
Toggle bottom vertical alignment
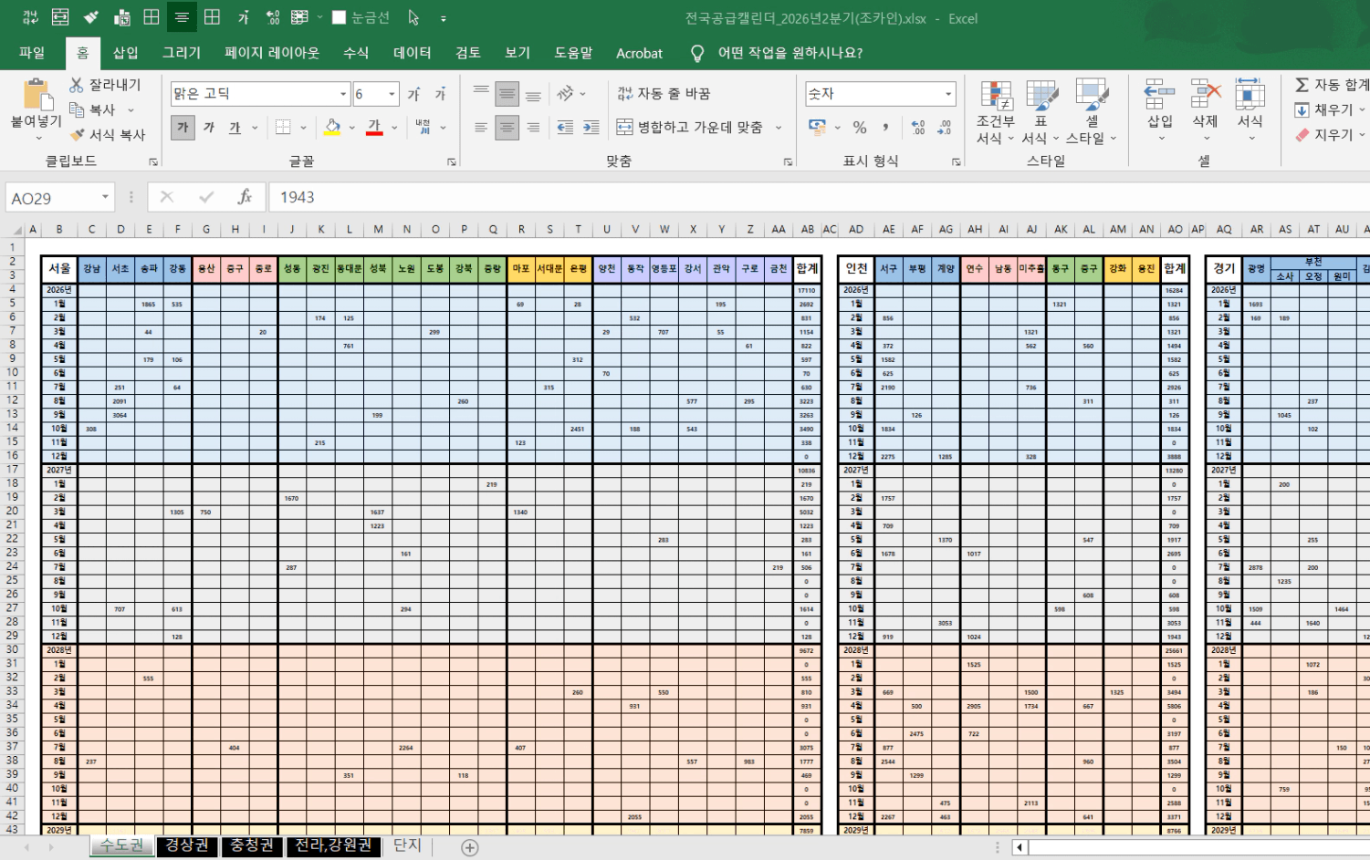click(x=533, y=94)
